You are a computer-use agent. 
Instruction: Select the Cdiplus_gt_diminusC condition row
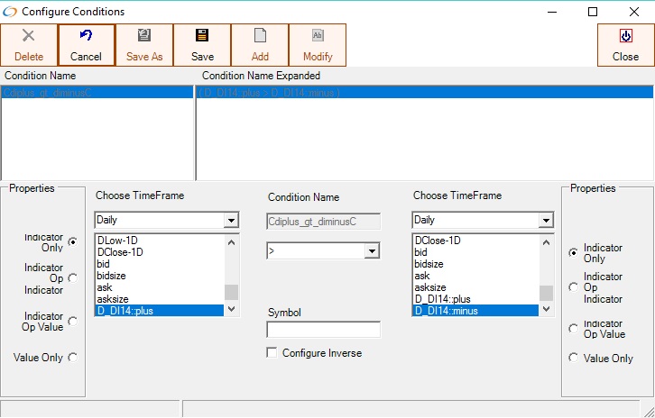(97, 92)
